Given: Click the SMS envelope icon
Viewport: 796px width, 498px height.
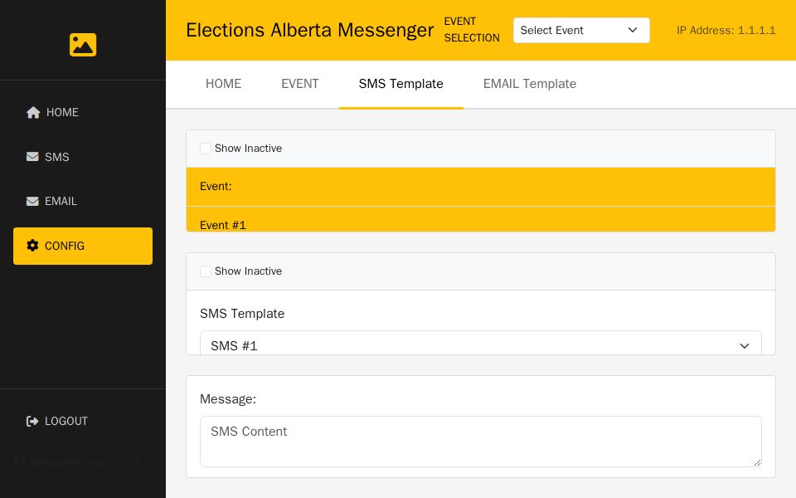Looking at the screenshot, I should click(32, 157).
